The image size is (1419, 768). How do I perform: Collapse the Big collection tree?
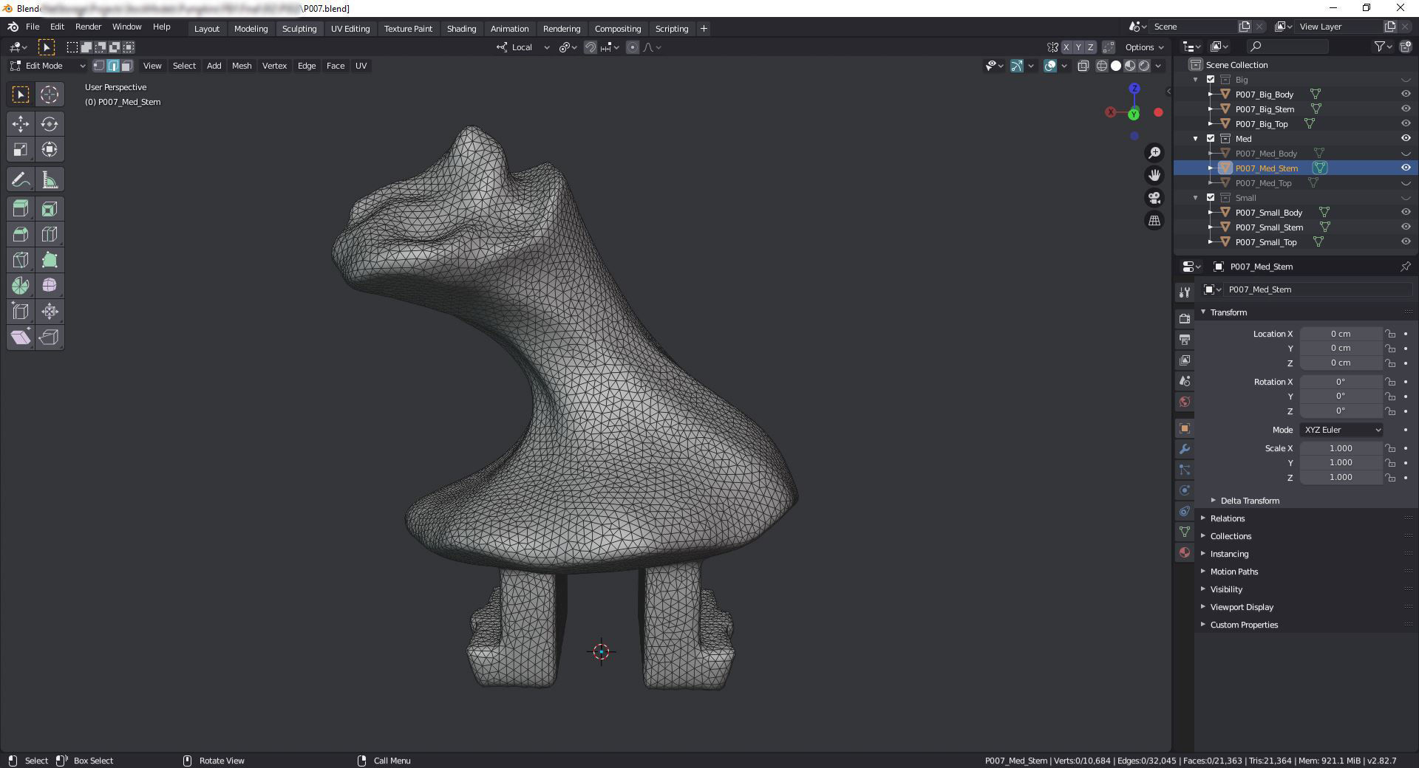click(1196, 80)
